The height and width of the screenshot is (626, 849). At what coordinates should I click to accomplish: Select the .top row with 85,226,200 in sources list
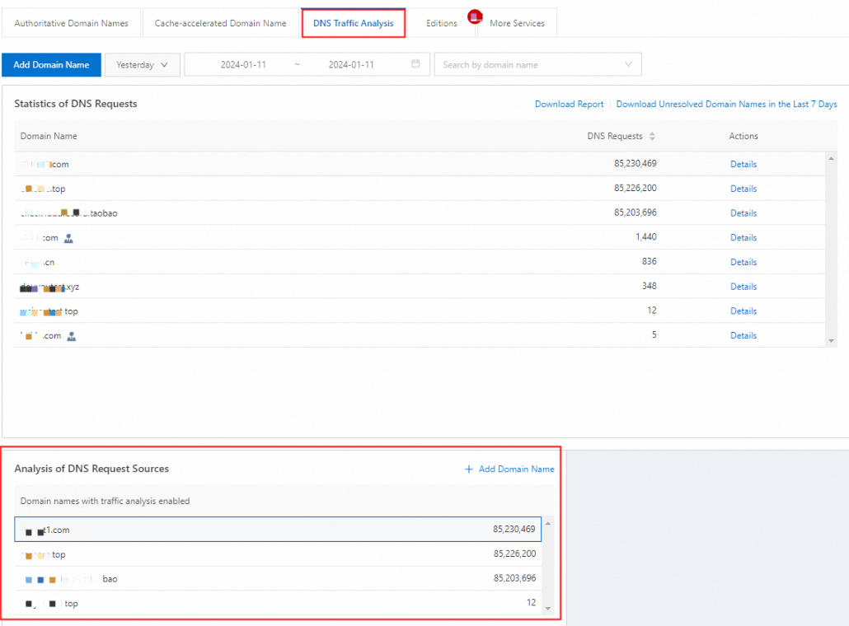pos(278,554)
